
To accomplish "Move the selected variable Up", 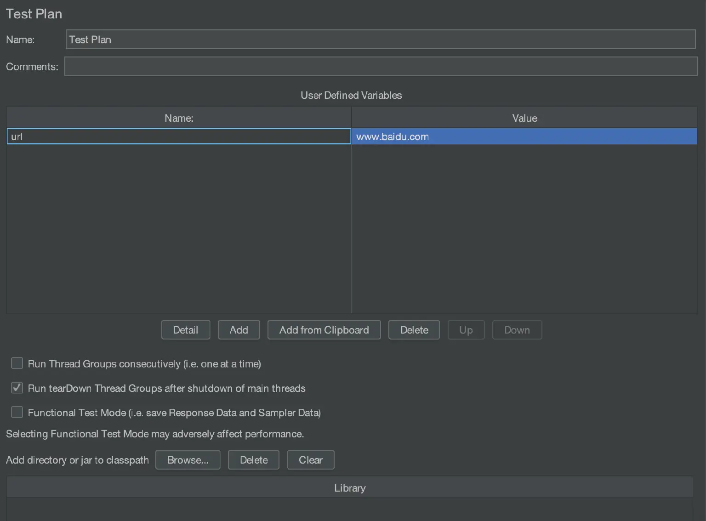I will (x=466, y=329).
